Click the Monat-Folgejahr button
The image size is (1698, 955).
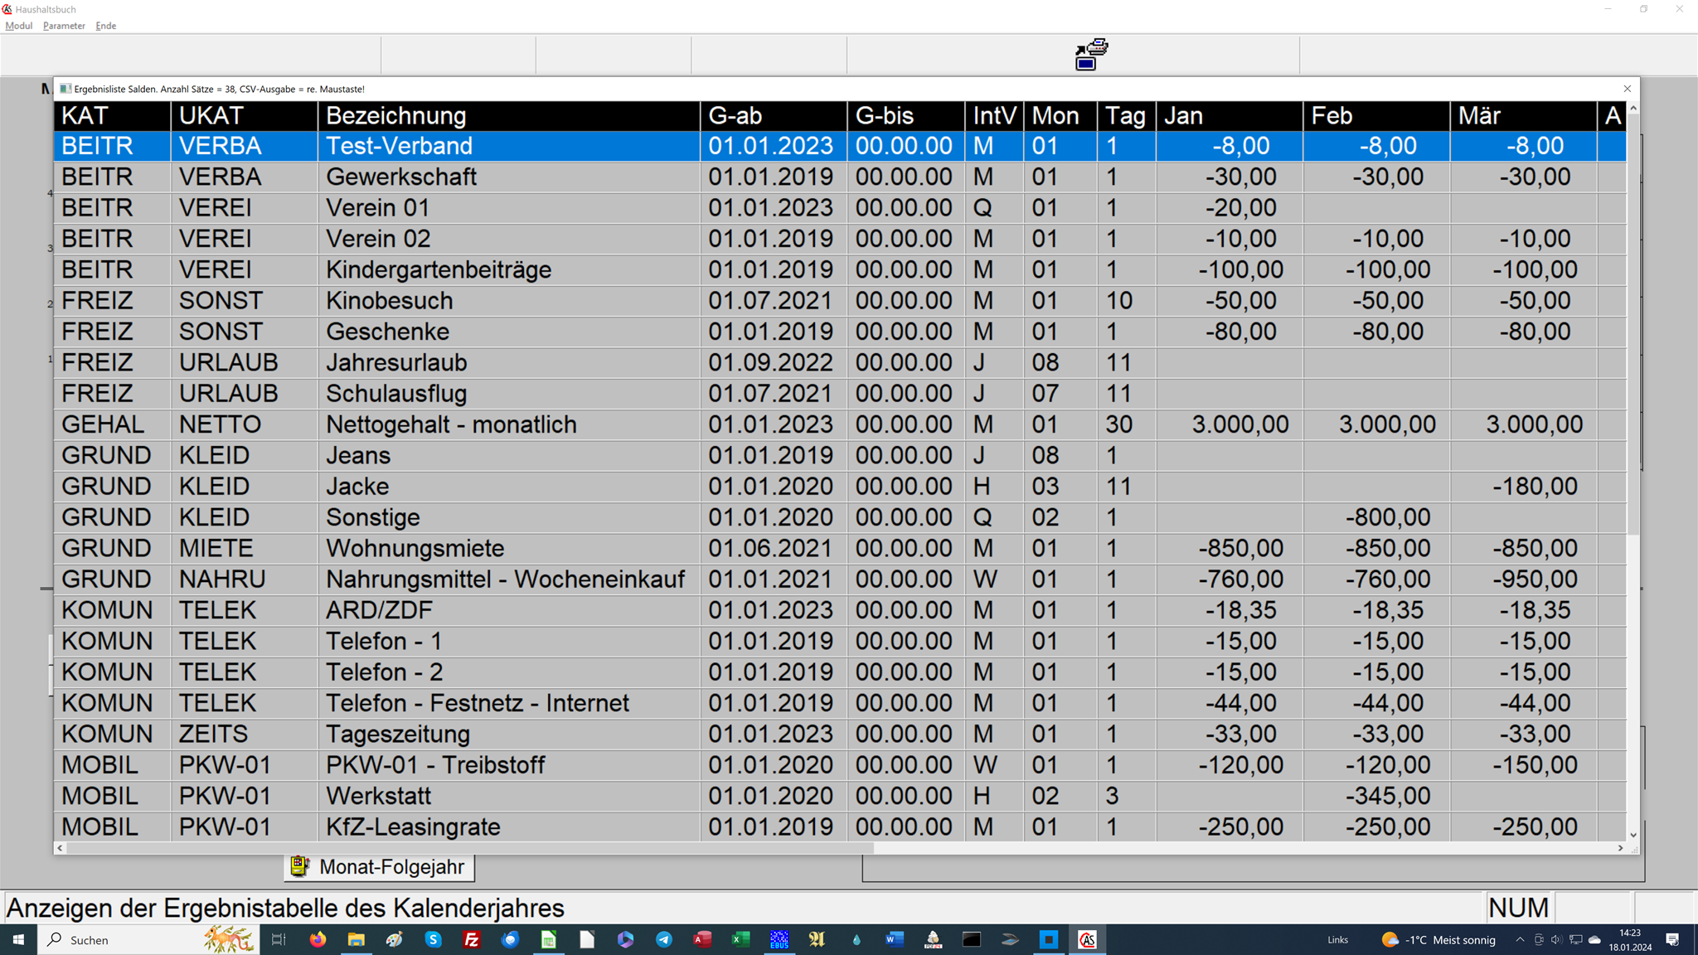pos(380,867)
